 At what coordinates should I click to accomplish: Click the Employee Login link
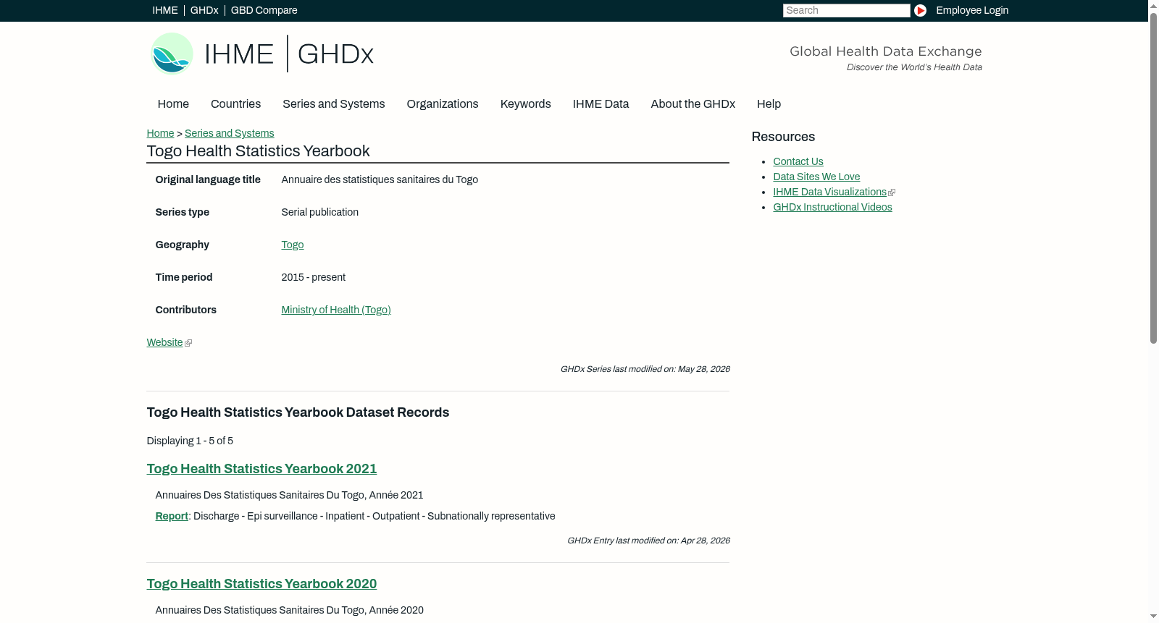pyautogui.click(x=972, y=10)
